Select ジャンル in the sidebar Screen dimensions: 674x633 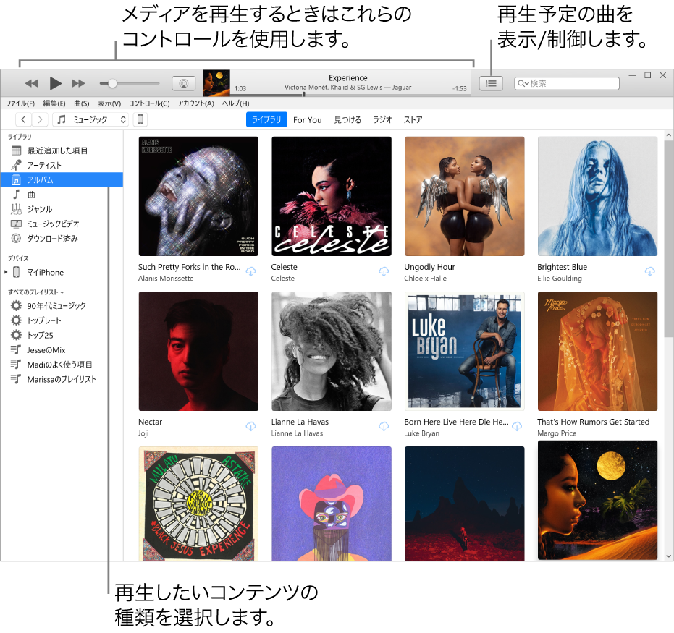coord(62,209)
